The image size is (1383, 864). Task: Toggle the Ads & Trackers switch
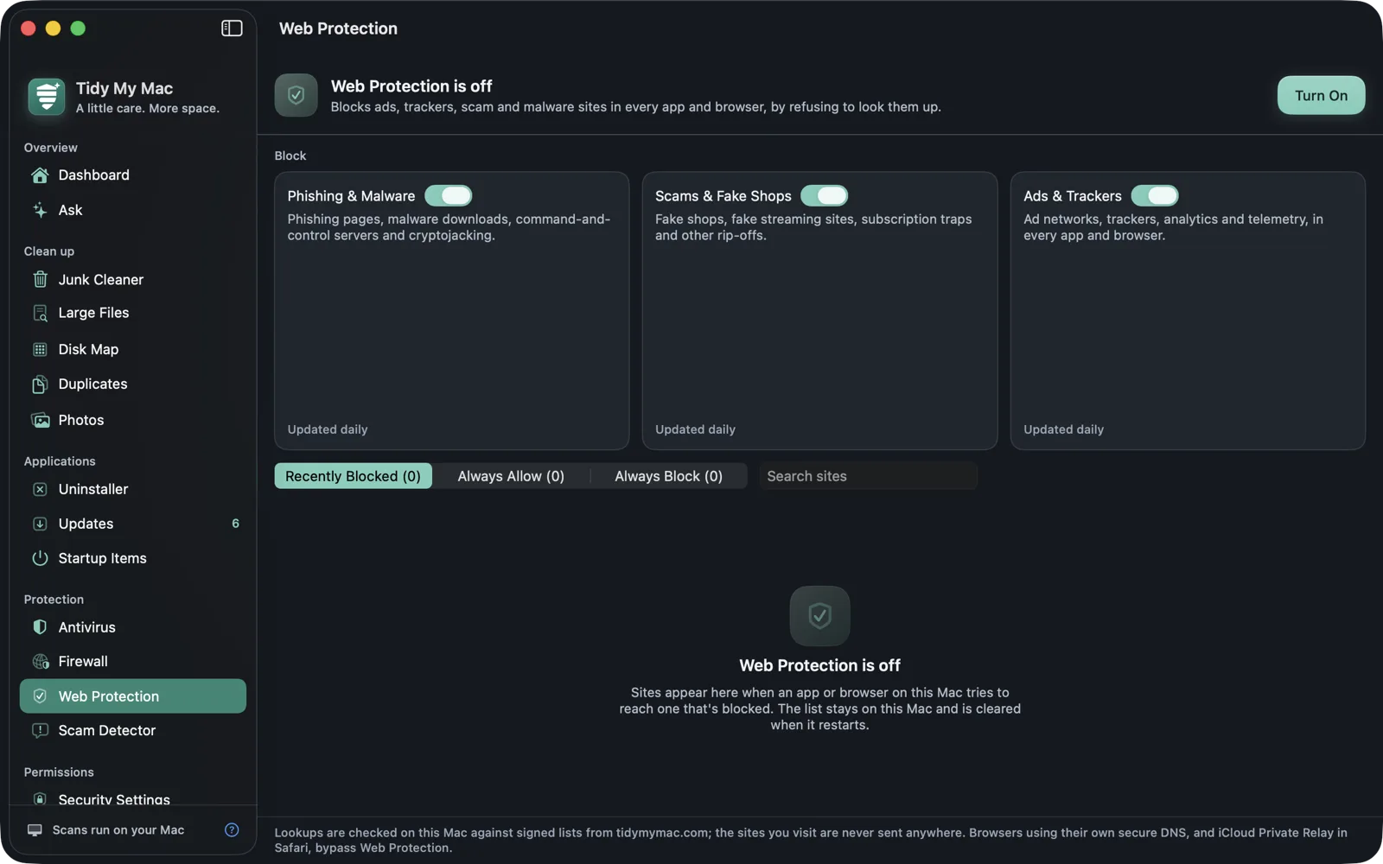pyautogui.click(x=1155, y=196)
